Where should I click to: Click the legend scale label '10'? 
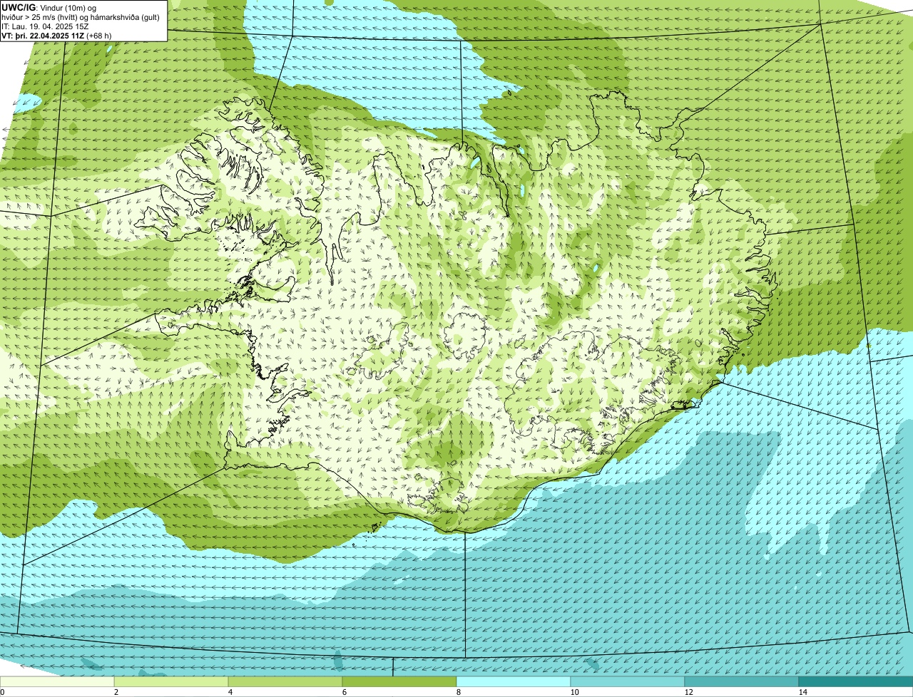[574, 692]
